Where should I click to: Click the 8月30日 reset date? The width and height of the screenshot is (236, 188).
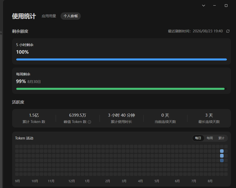(34, 82)
